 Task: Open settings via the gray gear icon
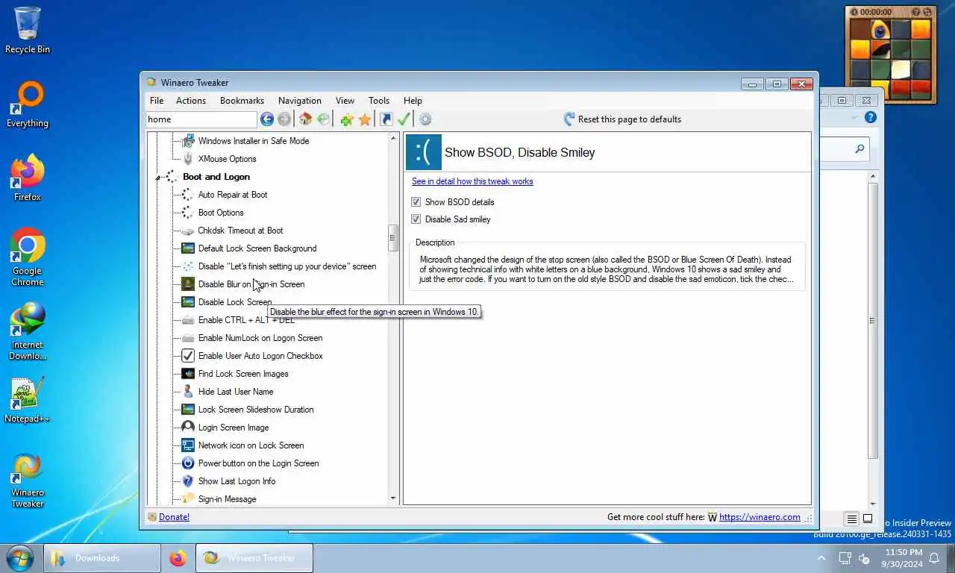(x=425, y=119)
